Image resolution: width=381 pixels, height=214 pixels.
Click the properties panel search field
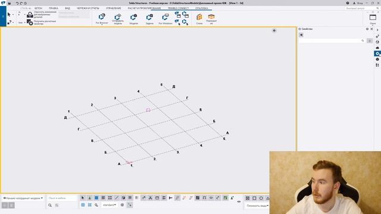(332, 41)
